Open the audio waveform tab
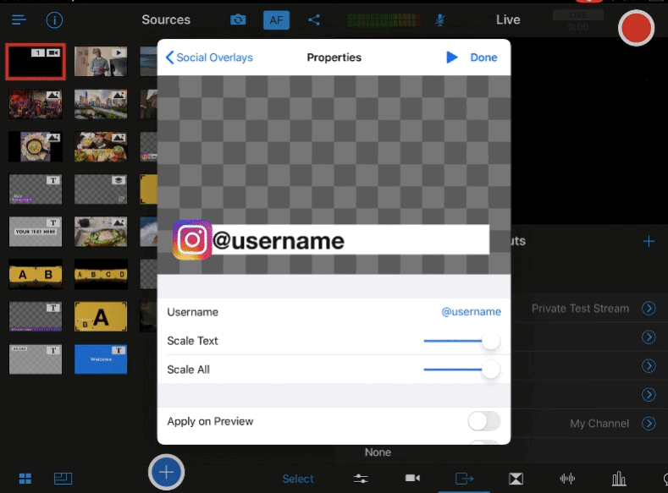The height and width of the screenshot is (493, 668). tap(567, 479)
